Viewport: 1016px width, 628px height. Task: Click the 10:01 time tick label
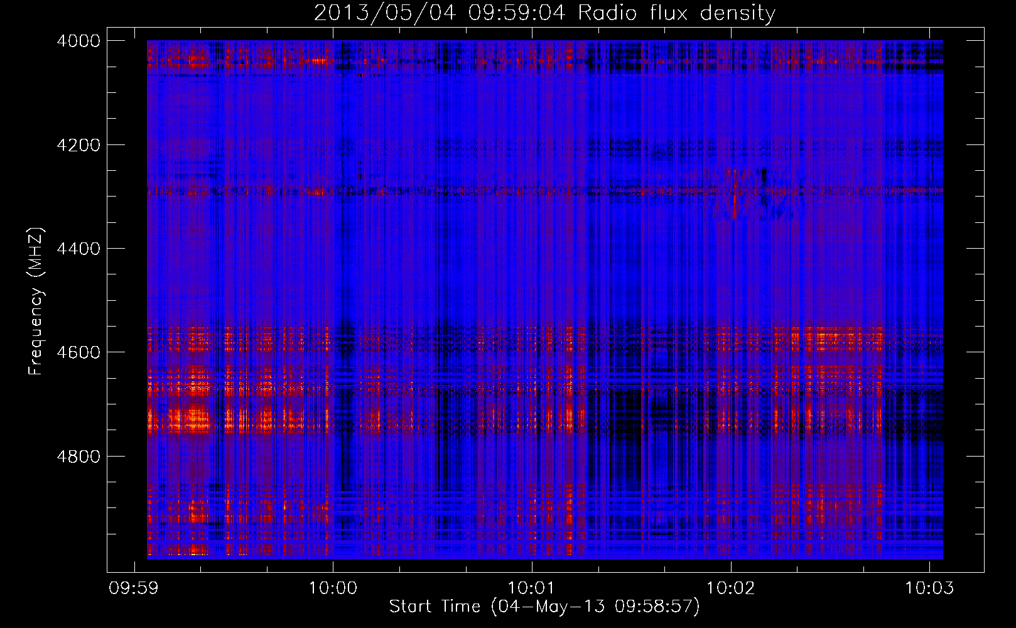click(x=531, y=588)
